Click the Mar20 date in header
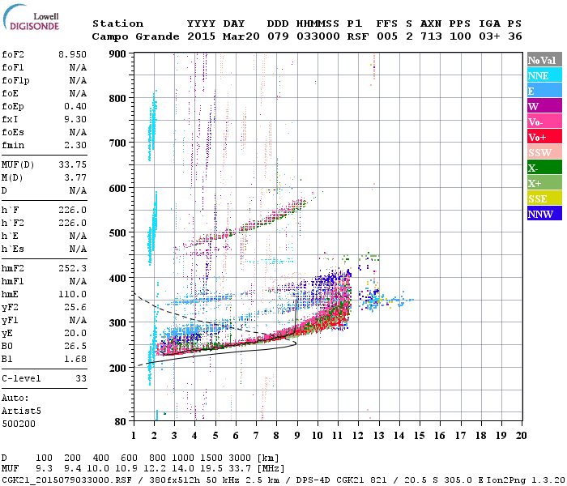This screenshot has height=486, width=567. tap(241, 36)
